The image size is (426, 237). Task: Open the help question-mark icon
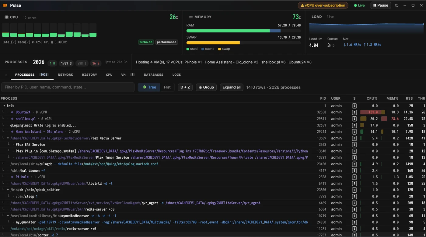click(396, 5)
